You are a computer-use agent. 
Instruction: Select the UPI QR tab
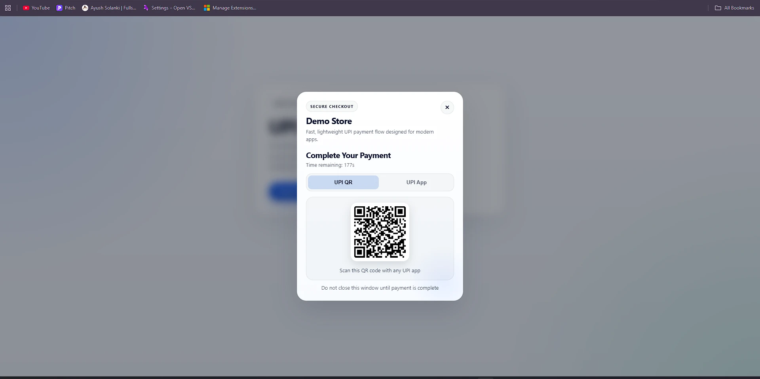click(x=343, y=182)
